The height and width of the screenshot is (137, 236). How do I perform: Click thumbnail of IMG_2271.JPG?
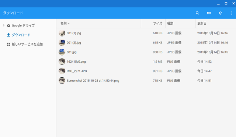[62, 71]
